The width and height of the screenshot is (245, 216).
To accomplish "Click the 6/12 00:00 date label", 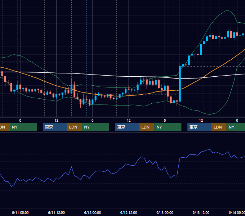I will [x=93, y=212].
